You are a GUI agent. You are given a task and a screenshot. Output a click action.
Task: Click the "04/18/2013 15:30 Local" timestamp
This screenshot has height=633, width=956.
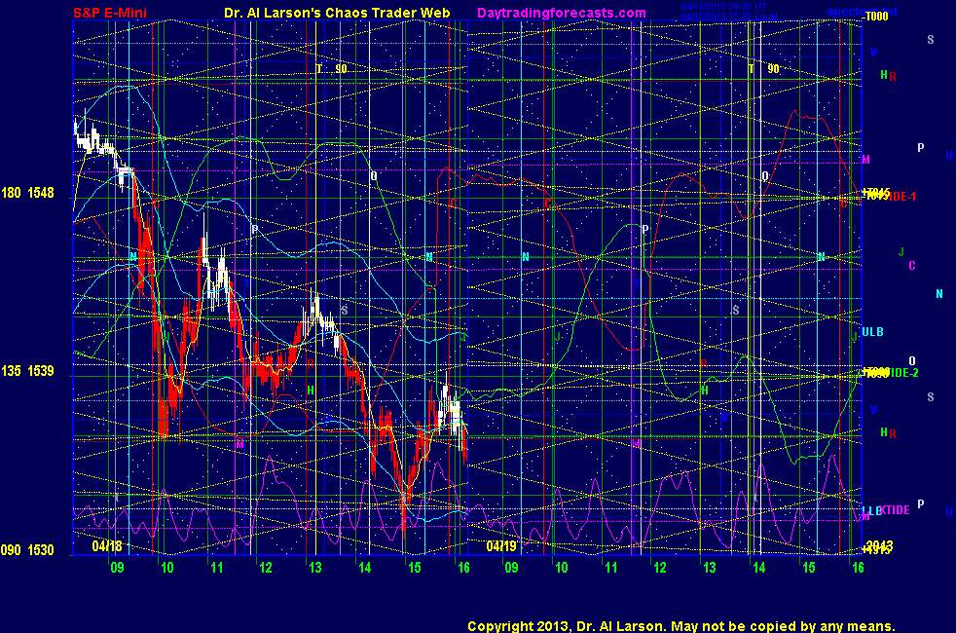(729, 16)
